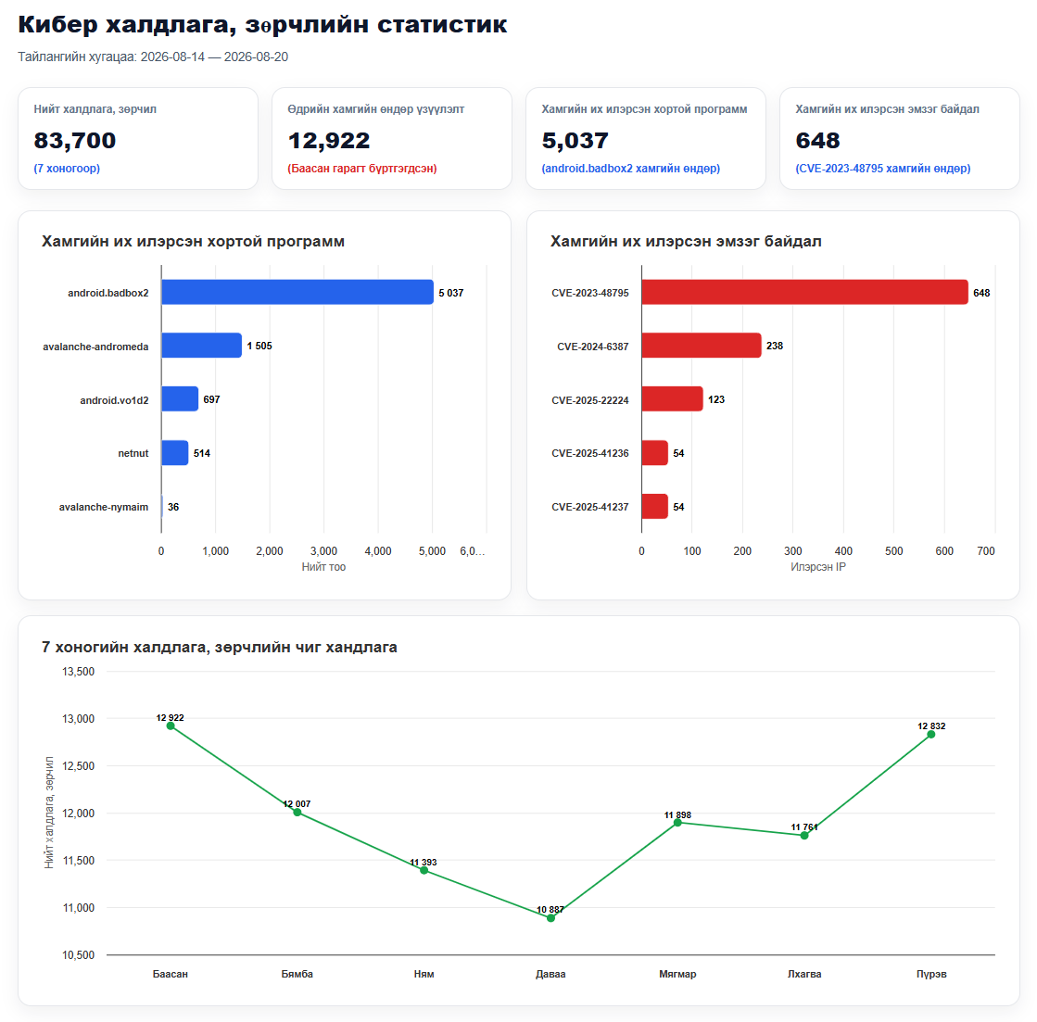Click the CVE-2025-22224 bar

673,399
